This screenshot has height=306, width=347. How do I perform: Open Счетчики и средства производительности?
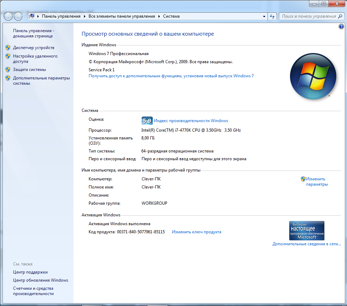click(33, 291)
